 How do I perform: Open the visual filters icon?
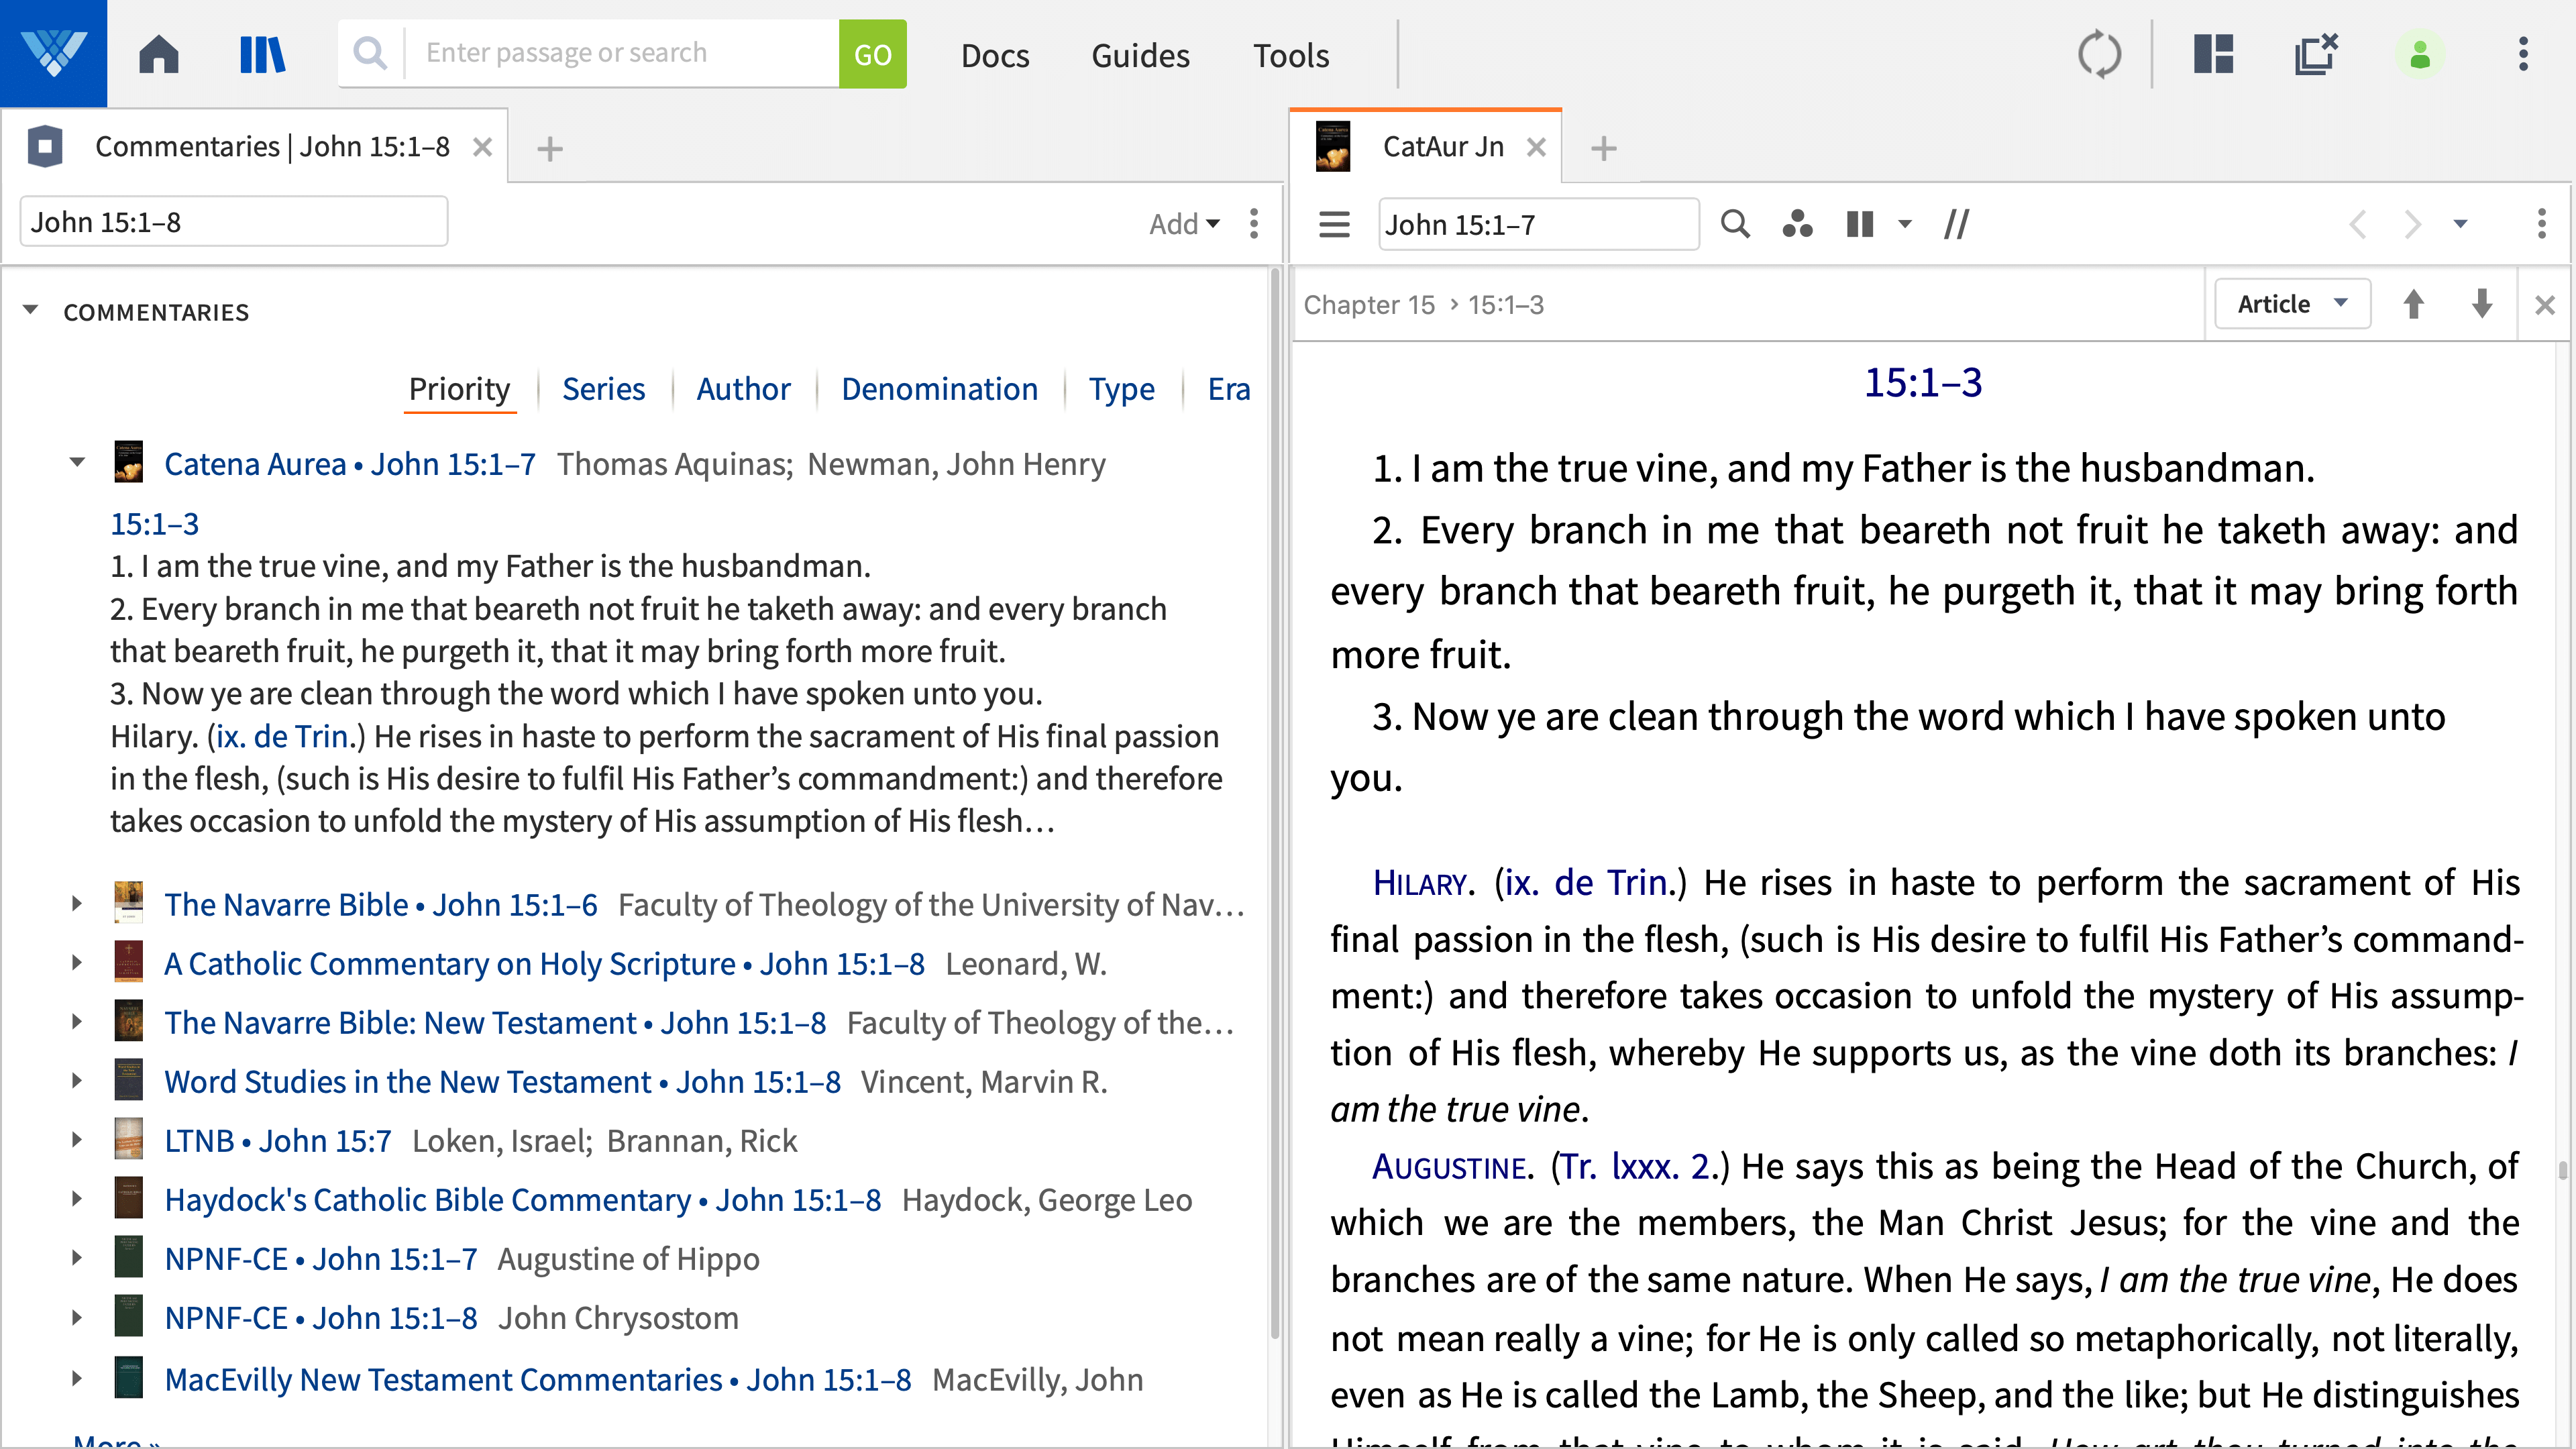tap(1797, 224)
